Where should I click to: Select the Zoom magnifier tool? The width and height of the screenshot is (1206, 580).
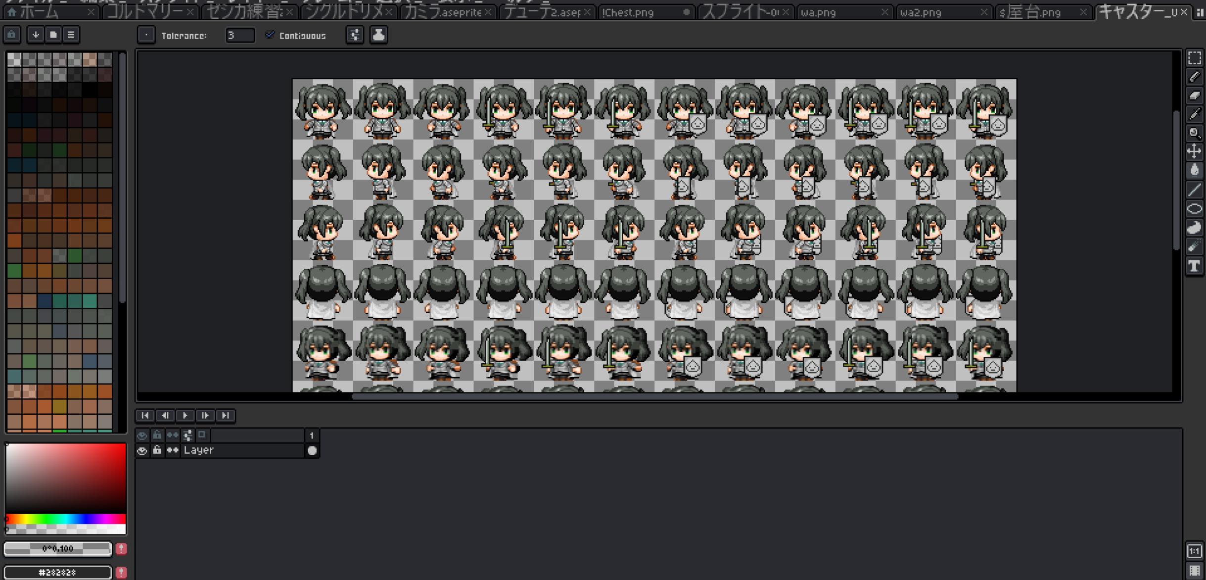point(1194,133)
